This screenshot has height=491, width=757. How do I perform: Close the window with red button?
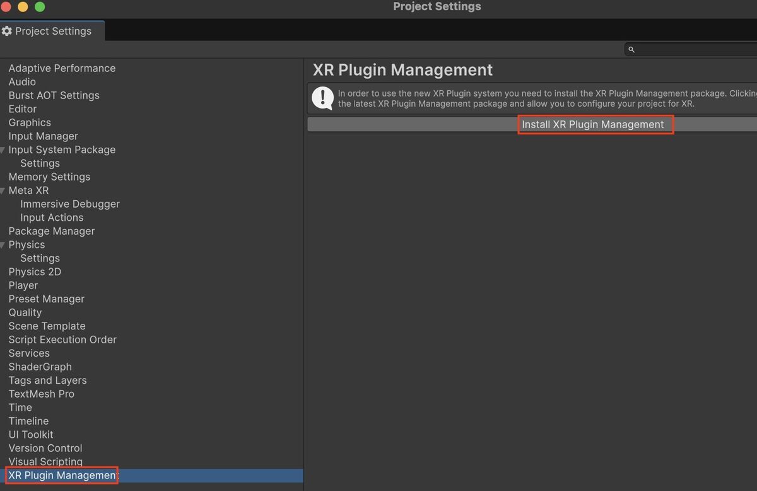pos(6,7)
